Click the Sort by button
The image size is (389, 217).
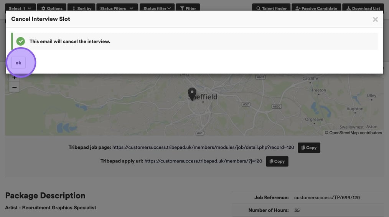82,8
